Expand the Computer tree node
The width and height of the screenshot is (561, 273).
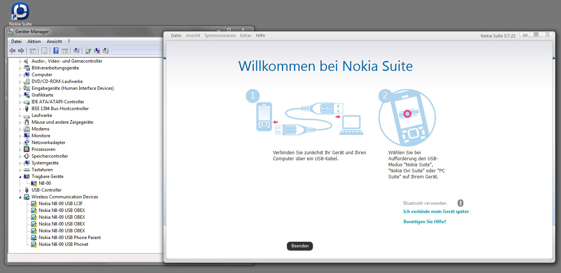[20, 75]
